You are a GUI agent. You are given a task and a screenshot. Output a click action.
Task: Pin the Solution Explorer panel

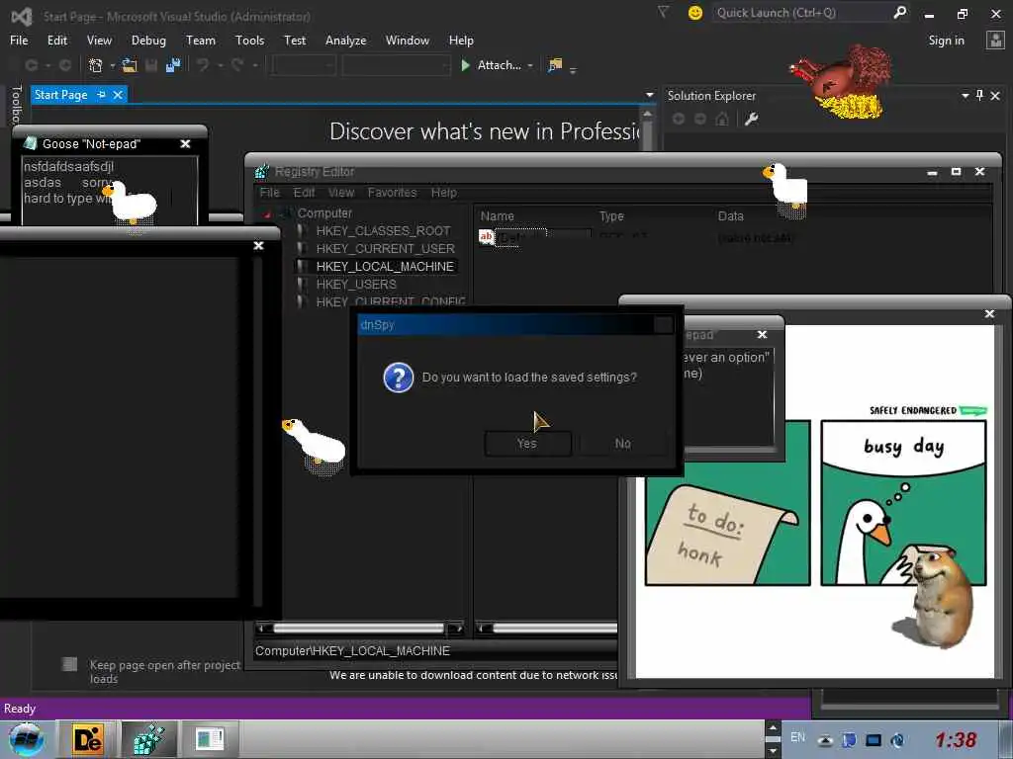coord(979,96)
